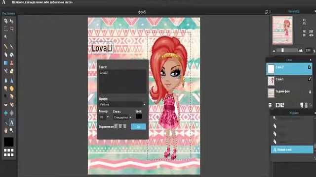Select the Blur tool
This screenshot has width=316, height=177.
pos(5,80)
